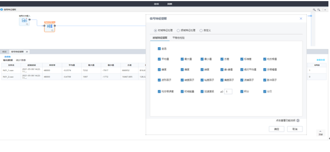Click the zoom in magnifier icon
Screen dimensions: 330x152
coord(314,10)
